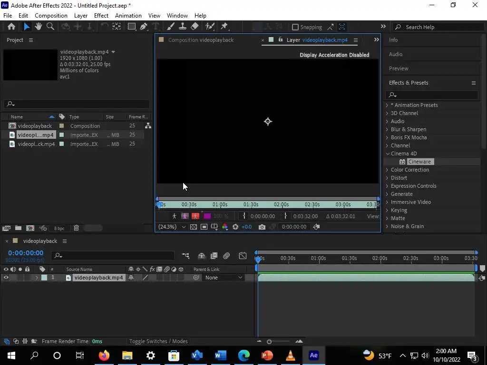Select the Zoom magnifier tool
Screen dimensions: 487x365
tap(50, 27)
